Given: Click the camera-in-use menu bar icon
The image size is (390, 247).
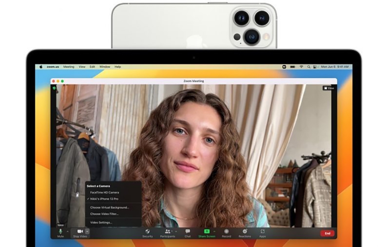Looking at the screenshot, I should [284, 67].
